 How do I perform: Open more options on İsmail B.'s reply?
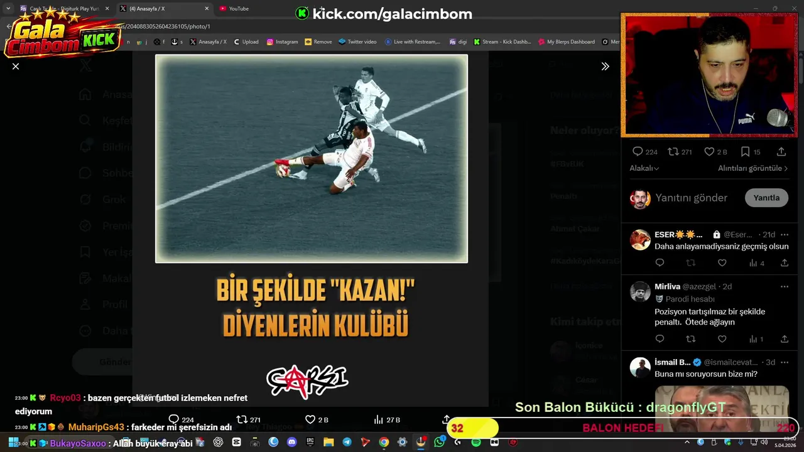[785, 362]
